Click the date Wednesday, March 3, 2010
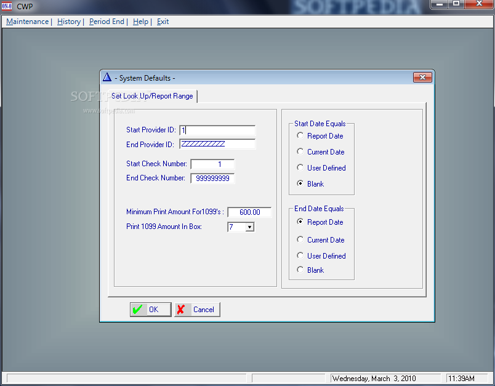 (374, 379)
